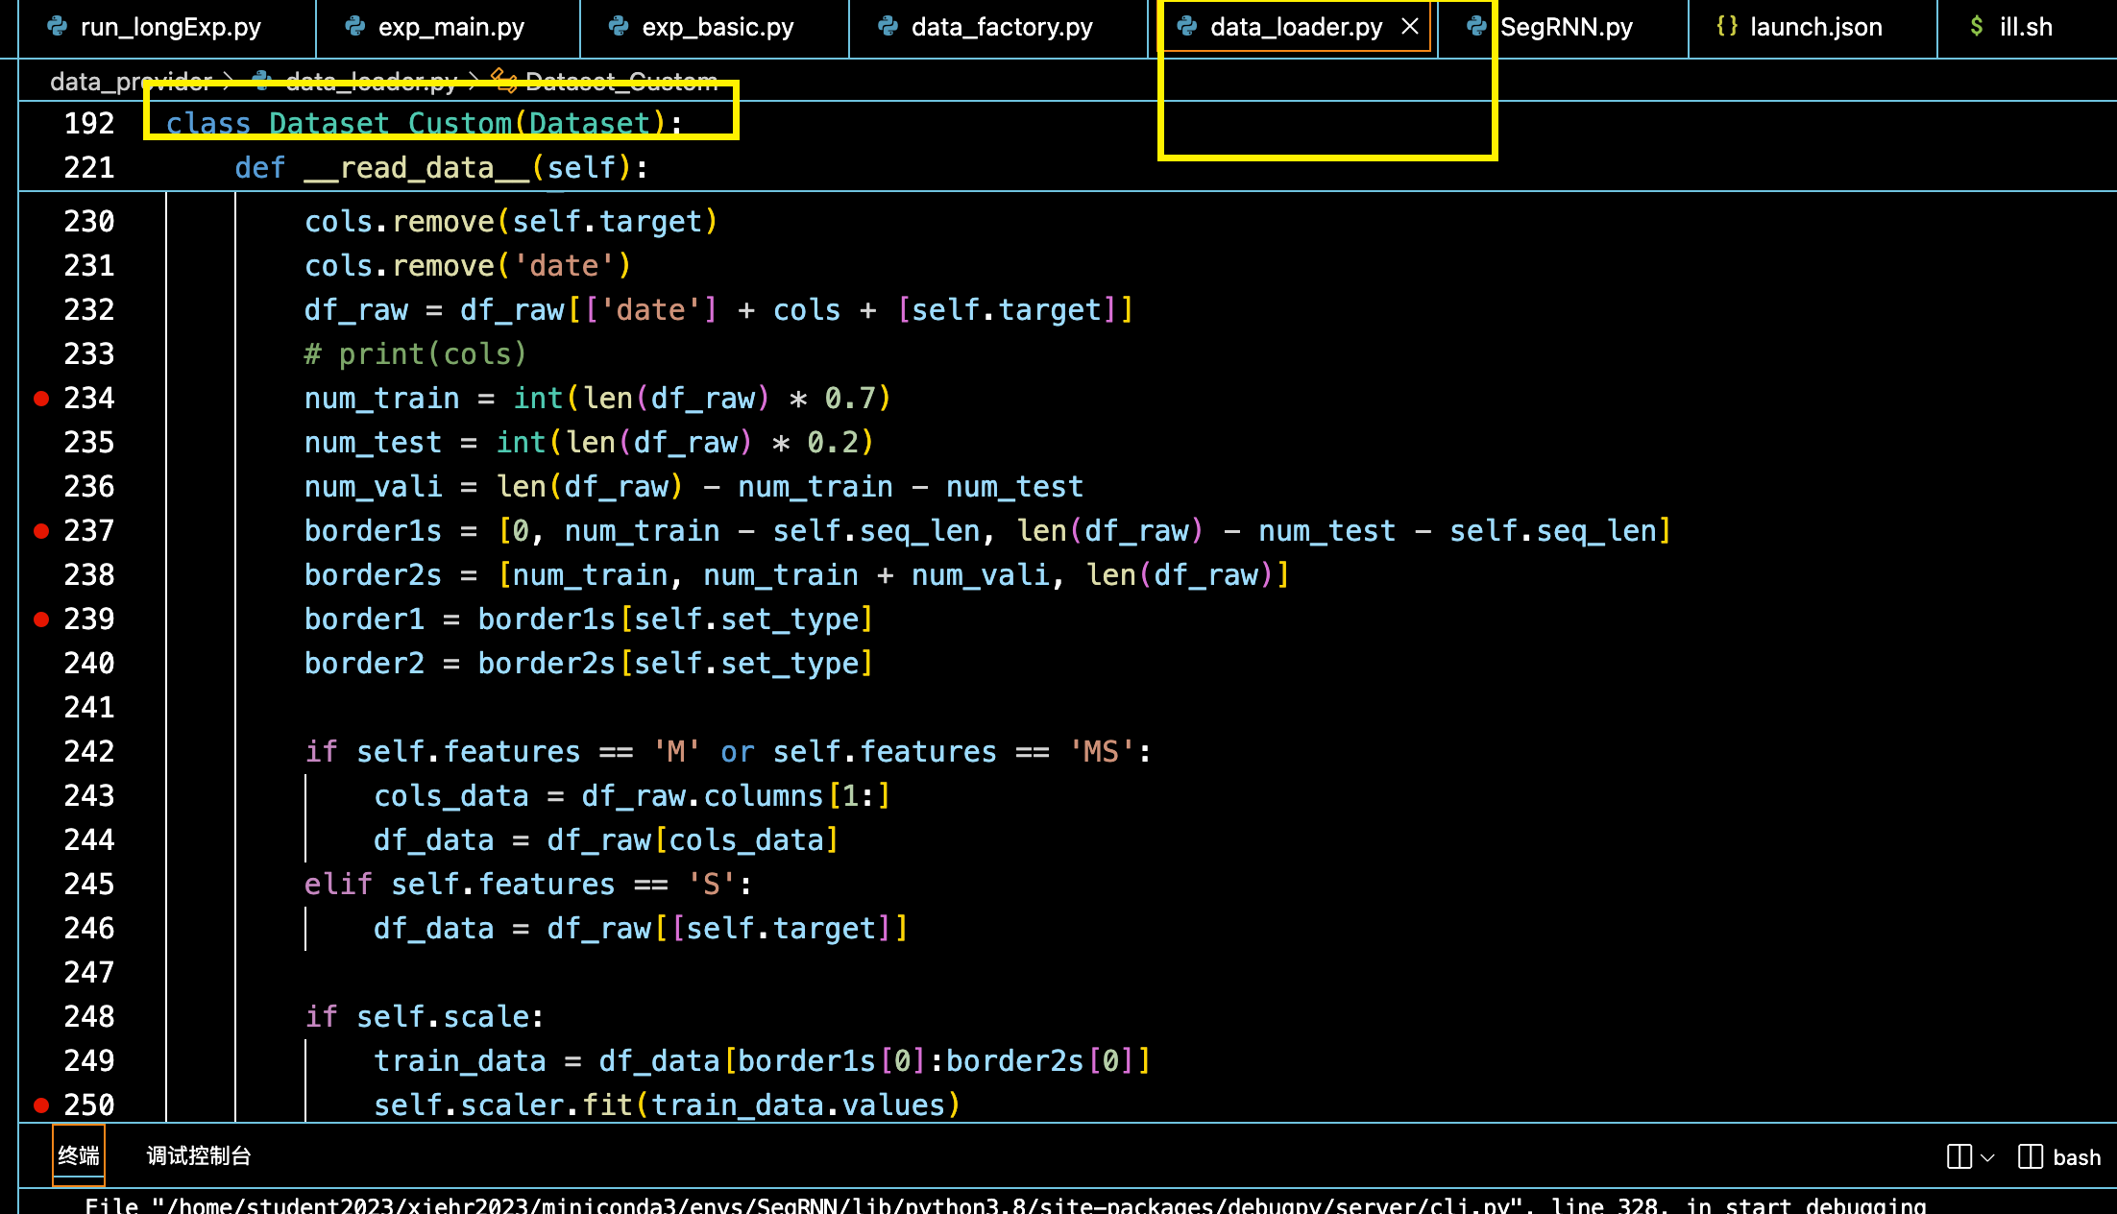This screenshot has height=1214, width=2117.
Task: Click the cols.remove('date') code line
Action: [x=468, y=266]
